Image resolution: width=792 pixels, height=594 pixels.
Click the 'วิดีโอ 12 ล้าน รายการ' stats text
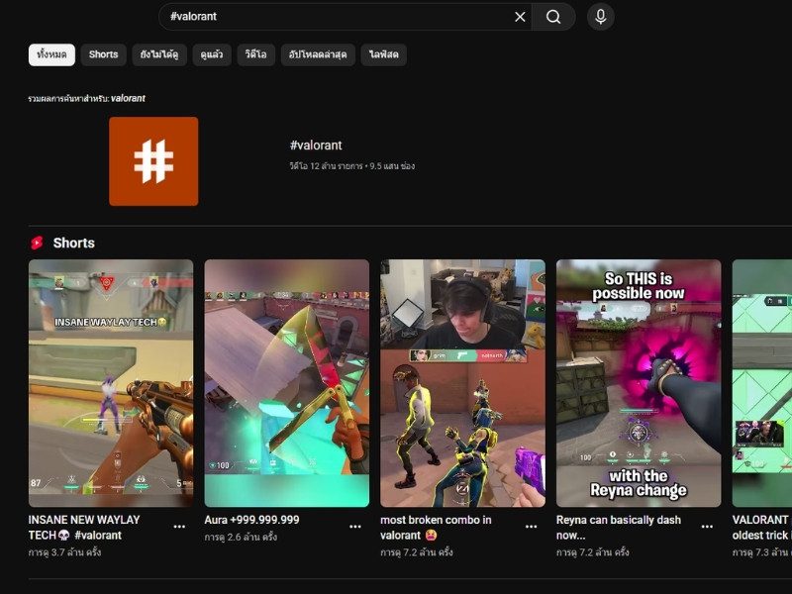[352, 165]
